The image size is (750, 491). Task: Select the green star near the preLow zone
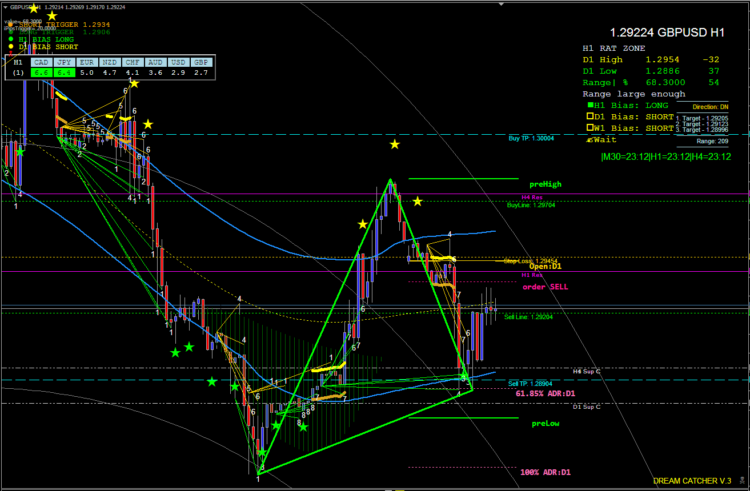click(304, 426)
